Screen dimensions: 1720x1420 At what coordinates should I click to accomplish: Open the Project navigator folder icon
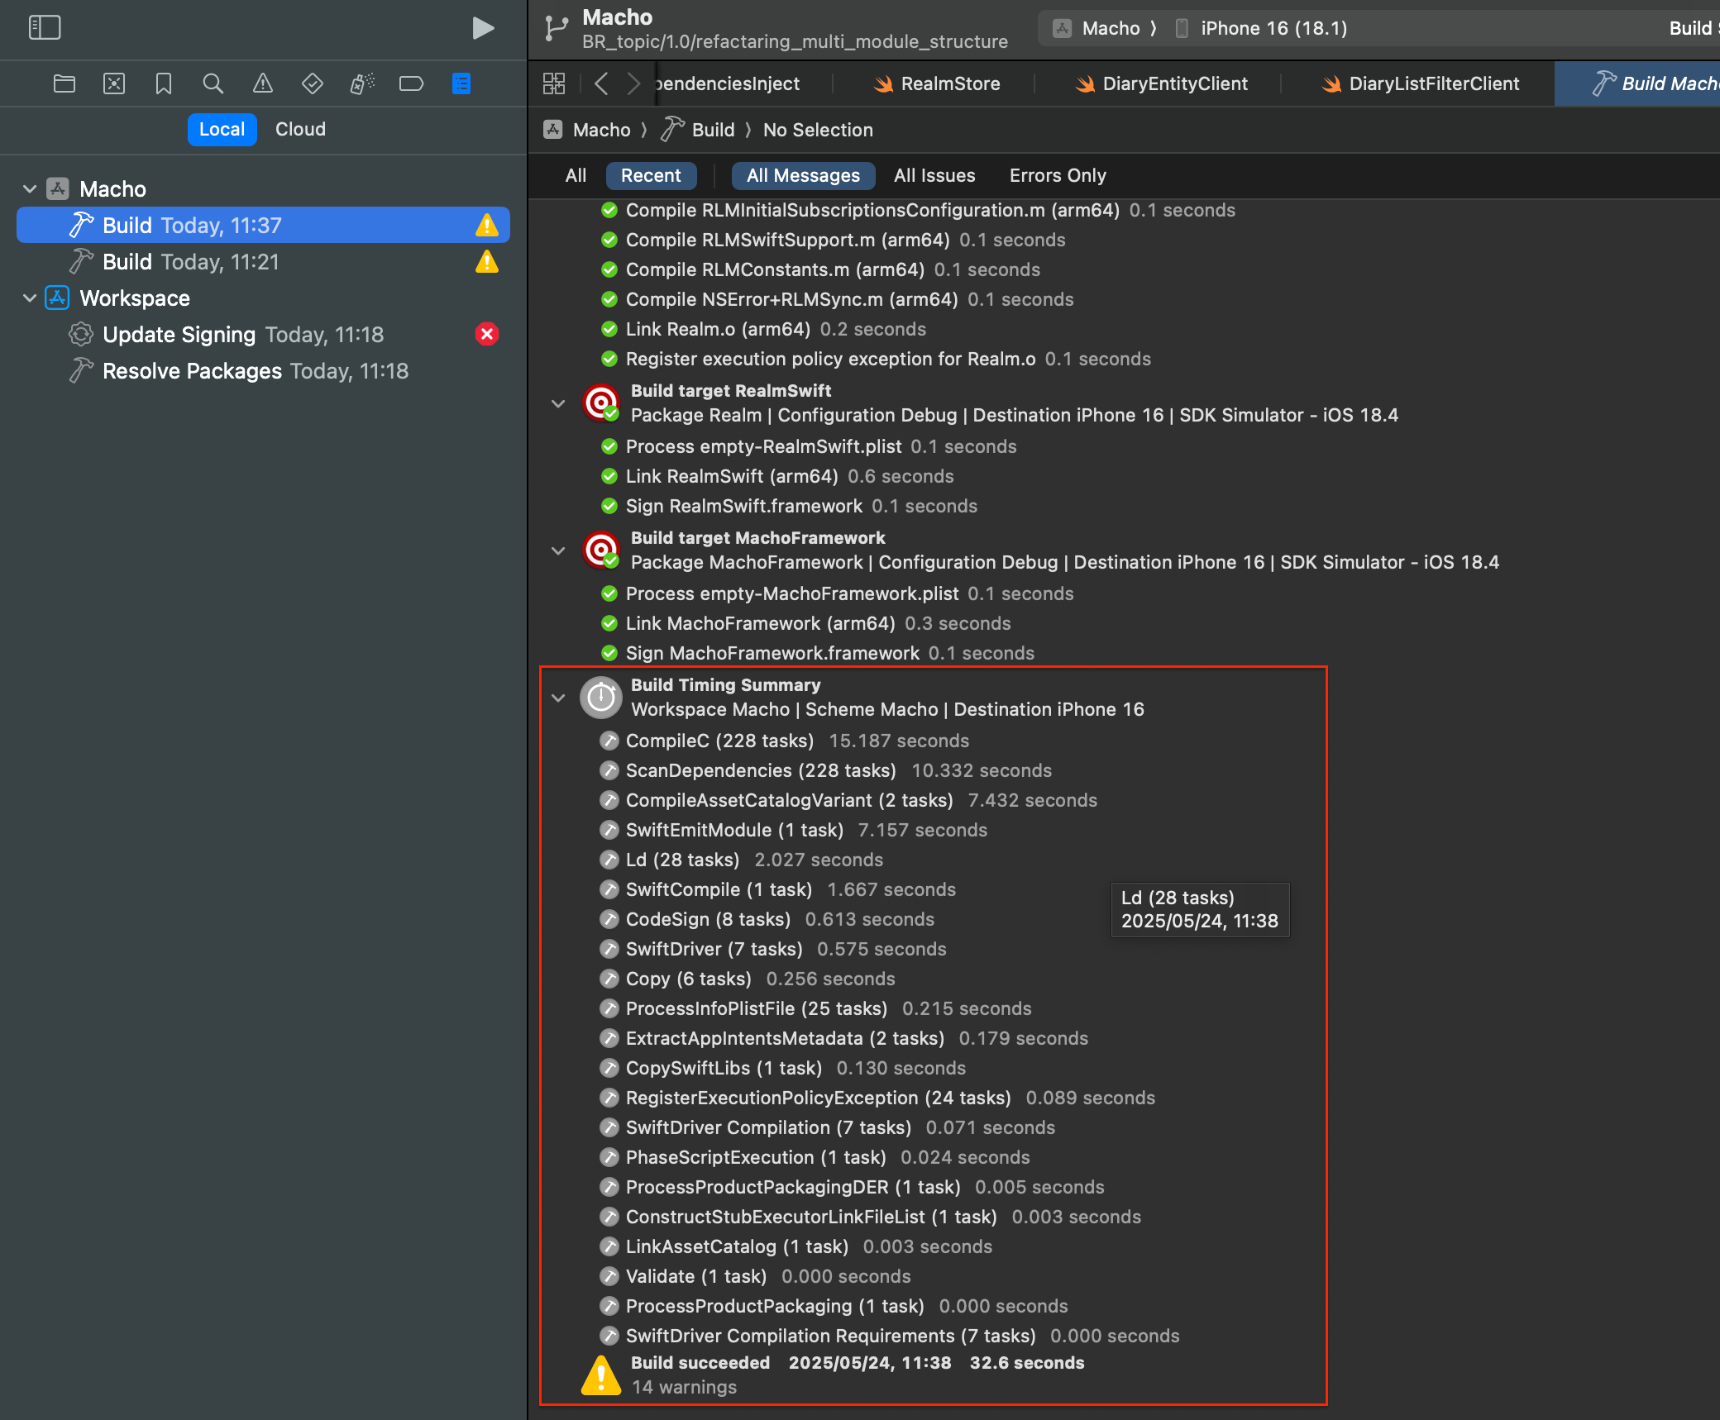click(64, 83)
